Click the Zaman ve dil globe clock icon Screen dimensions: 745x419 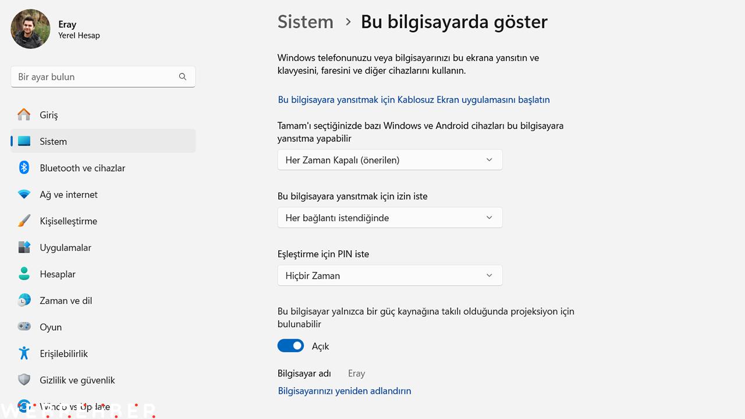click(x=24, y=300)
